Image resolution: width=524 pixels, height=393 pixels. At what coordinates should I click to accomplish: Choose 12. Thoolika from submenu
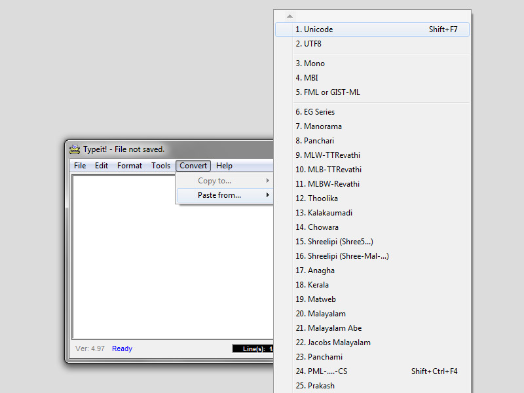[x=372, y=198]
